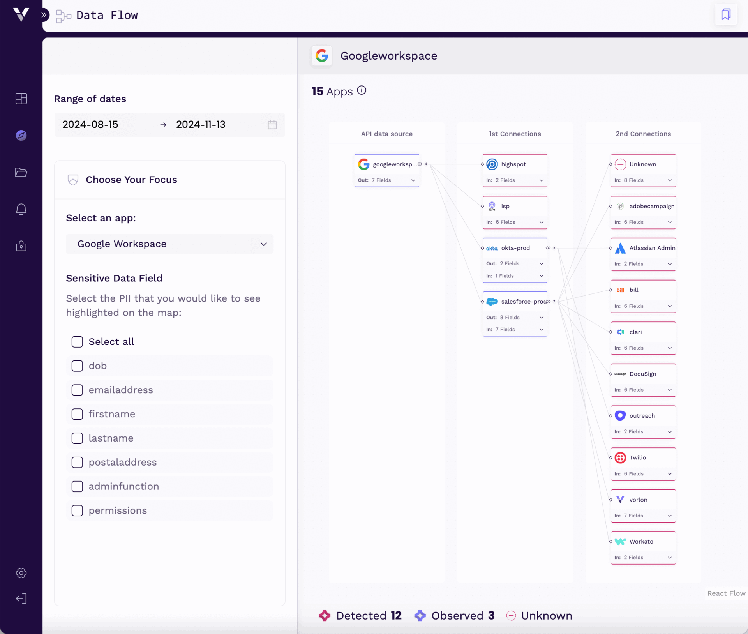Click the start date 2024-08-15 field
The height and width of the screenshot is (634, 748).
(90, 125)
